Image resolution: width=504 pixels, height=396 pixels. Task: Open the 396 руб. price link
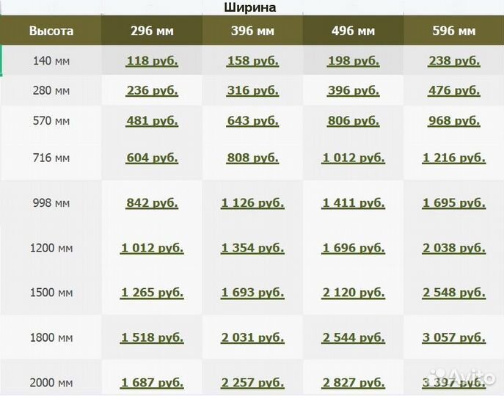coord(353,90)
